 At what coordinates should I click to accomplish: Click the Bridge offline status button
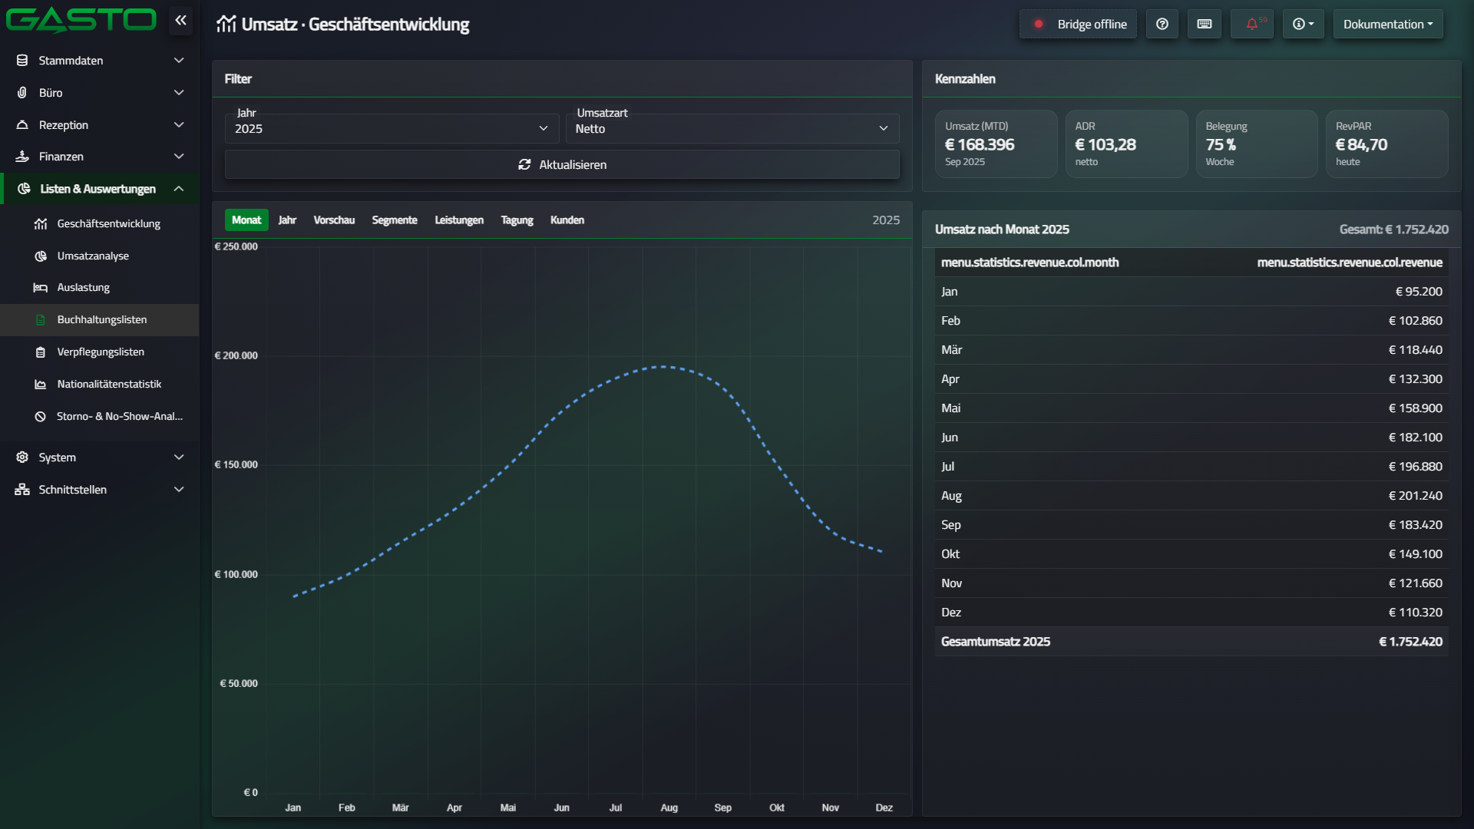[1078, 24]
